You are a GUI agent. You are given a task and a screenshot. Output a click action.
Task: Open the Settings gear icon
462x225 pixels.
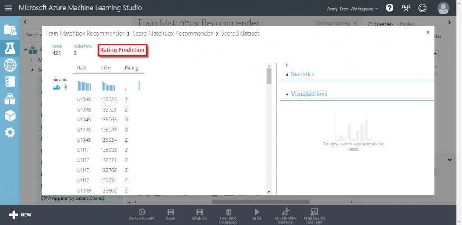pyautogui.click(x=10, y=133)
